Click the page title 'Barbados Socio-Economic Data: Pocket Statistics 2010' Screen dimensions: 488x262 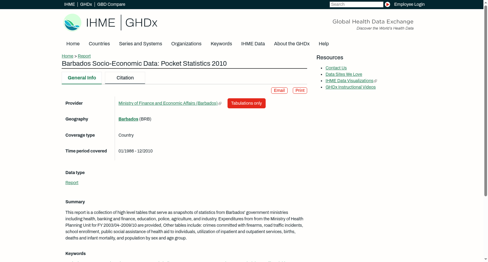(144, 64)
